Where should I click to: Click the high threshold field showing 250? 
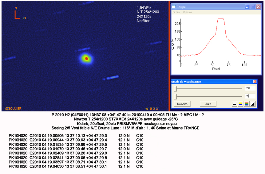pos(250,88)
